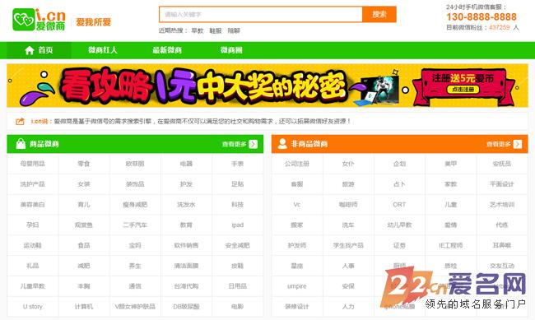Select the 平面设计 category cell
The height and width of the screenshot is (320, 535).
pos(502,184)
